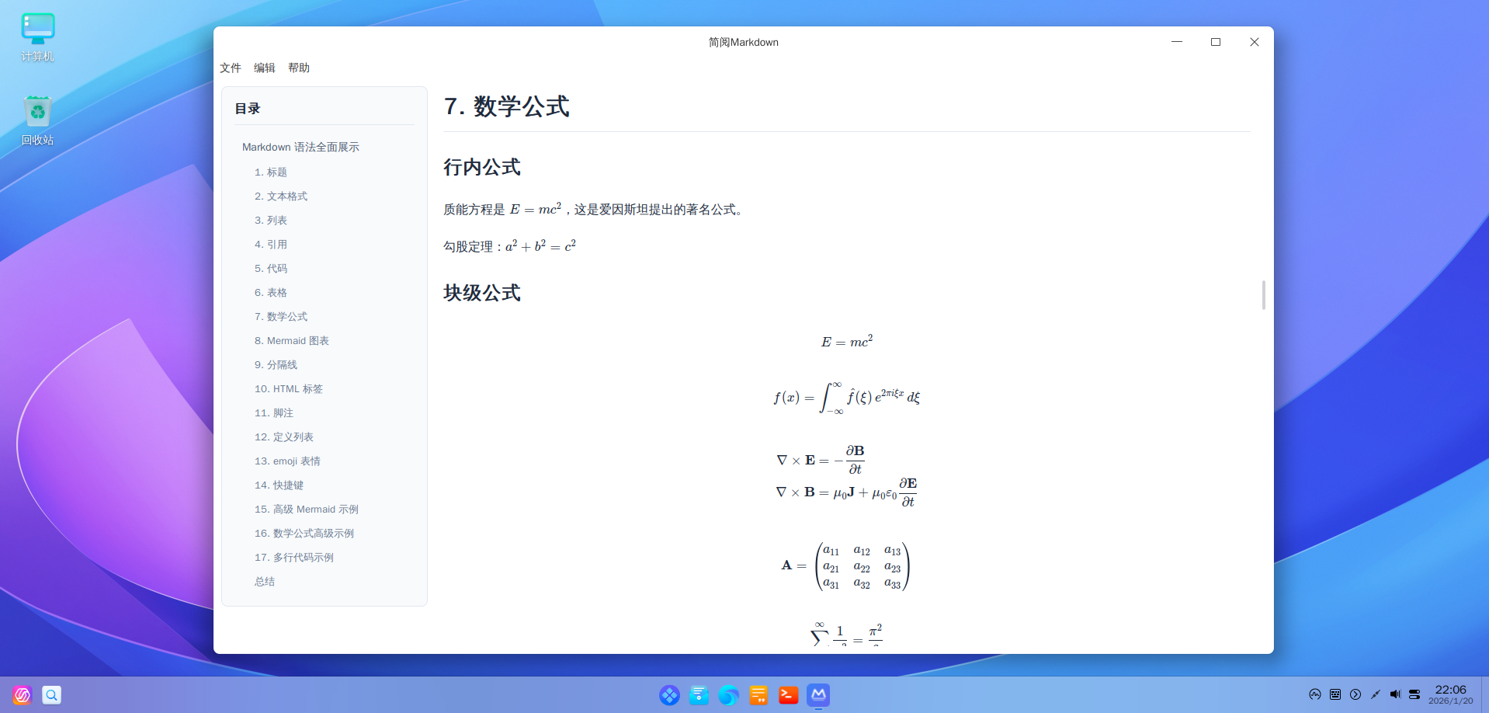
Task: Open the orange Notes app in the taskbar
Action: (x=758, y=695)
